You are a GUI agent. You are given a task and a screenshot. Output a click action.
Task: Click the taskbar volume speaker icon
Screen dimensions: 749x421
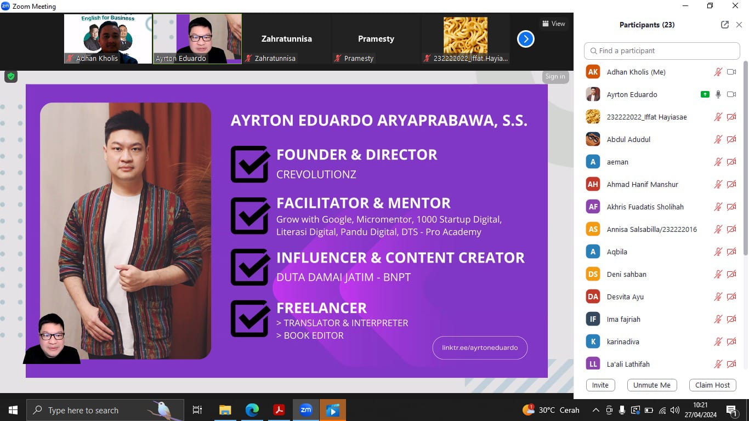[x=674, y=410]
